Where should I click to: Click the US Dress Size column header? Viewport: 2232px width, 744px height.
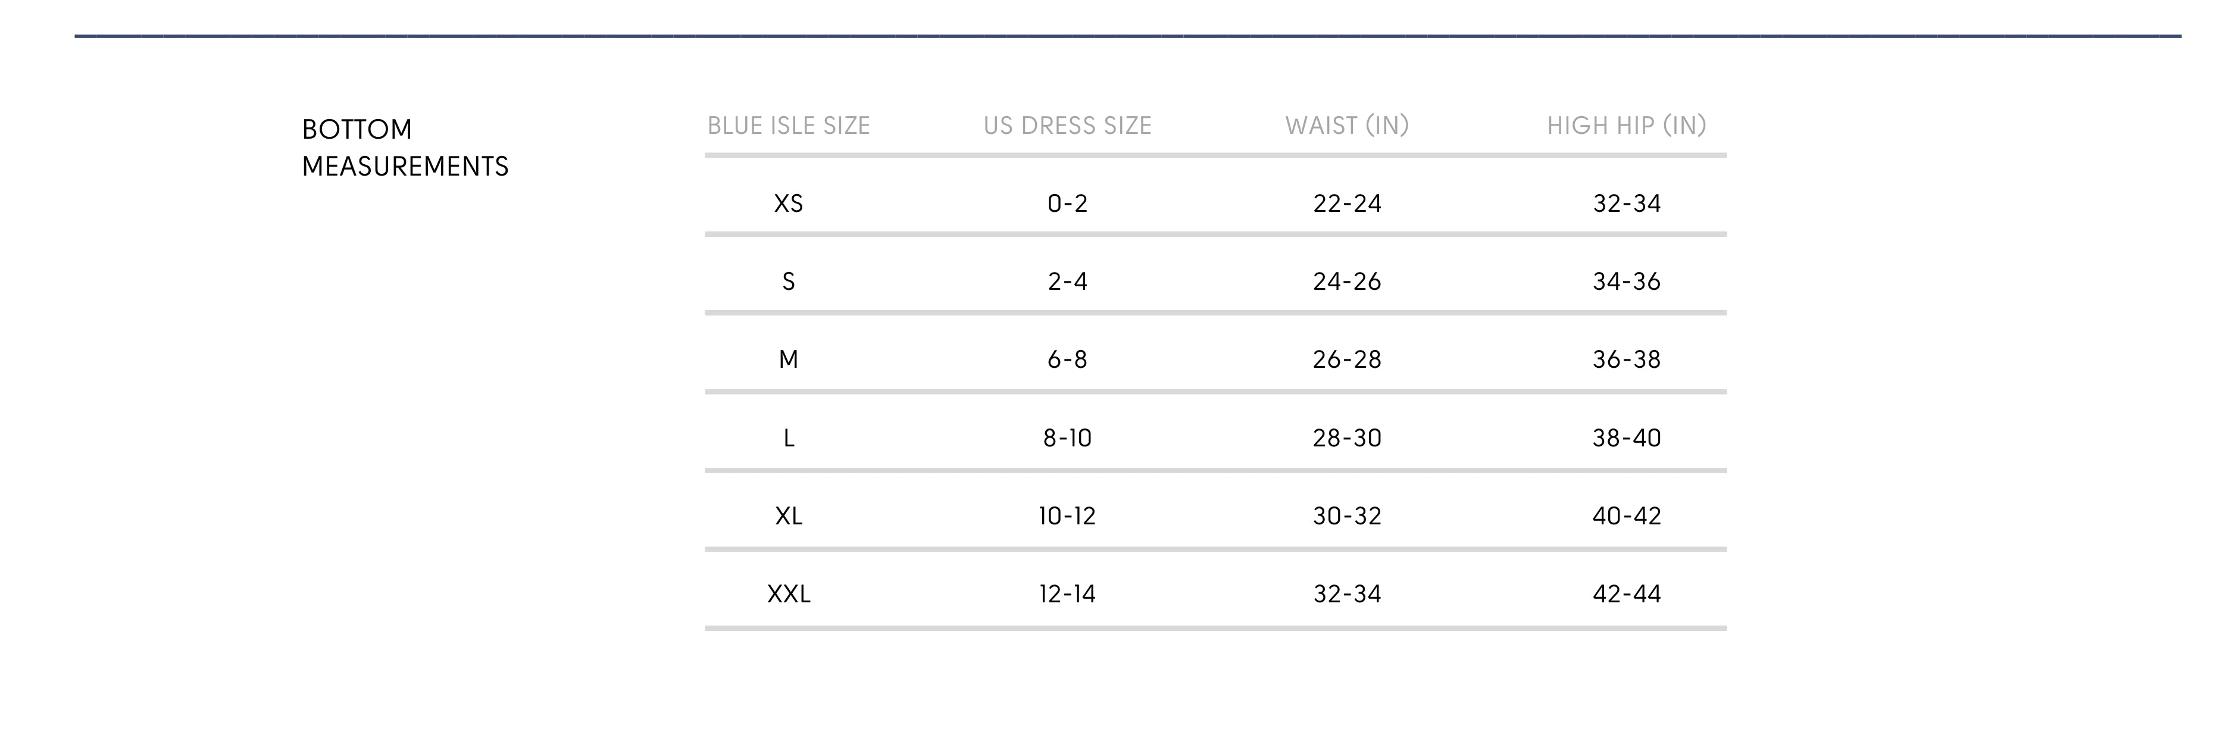pos(1067,126)
